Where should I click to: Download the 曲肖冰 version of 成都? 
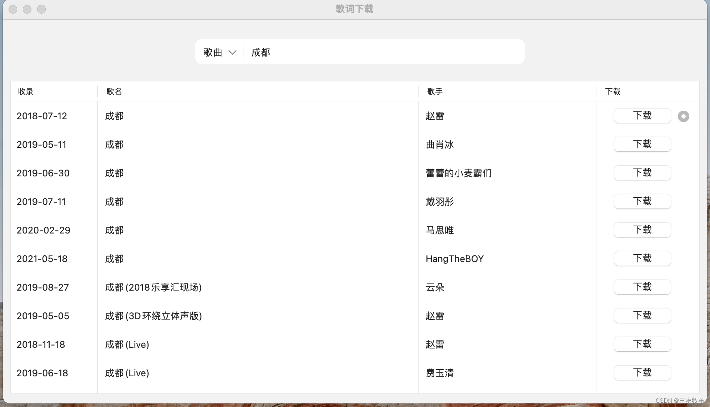642,144
